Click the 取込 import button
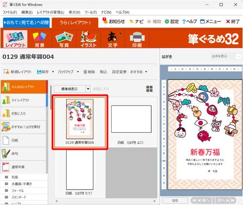The image size is (243, 205). 104,72
